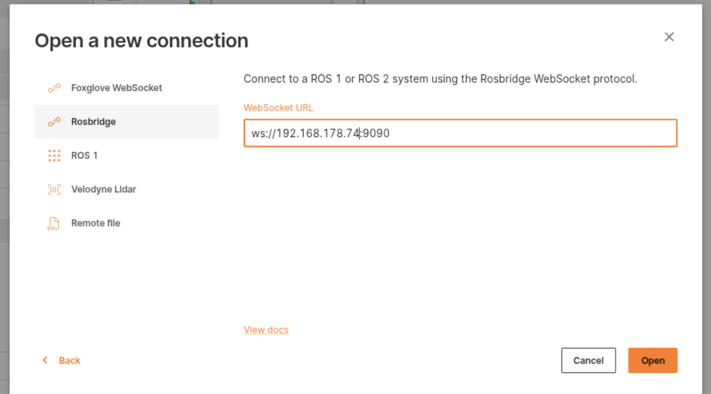Open the View docs link

pos(266,329)
